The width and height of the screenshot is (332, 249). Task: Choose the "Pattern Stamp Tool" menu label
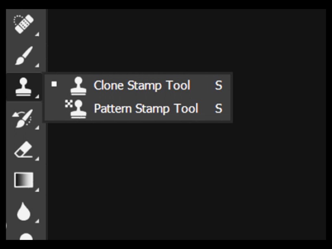146,109
